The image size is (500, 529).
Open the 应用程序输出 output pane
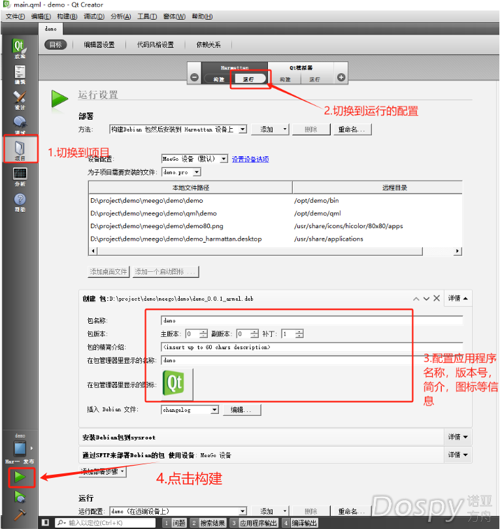point(254,523)
